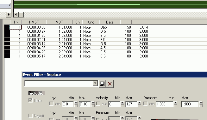Check the Velocity exc checkbox
The width and height of the screenshot is (207, 120).
tap(98, 104)
